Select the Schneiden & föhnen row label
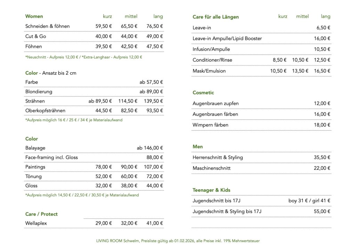 [x=47, y=26]
